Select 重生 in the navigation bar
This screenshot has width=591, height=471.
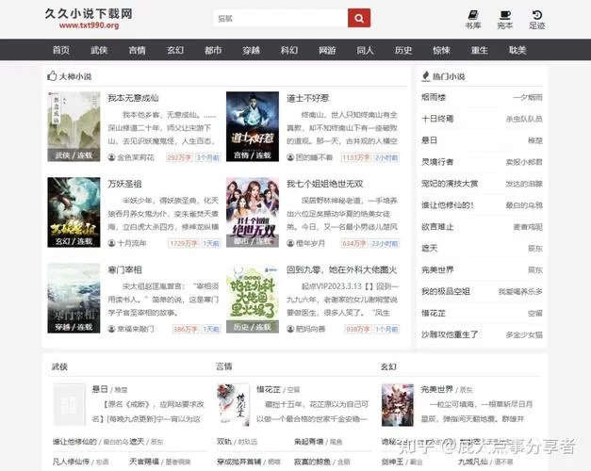(x=480, y=50)
